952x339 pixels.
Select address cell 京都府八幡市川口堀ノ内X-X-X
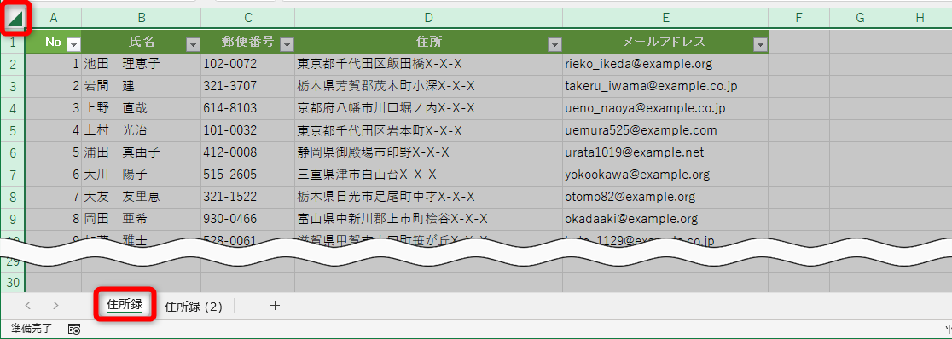[428, 108]
